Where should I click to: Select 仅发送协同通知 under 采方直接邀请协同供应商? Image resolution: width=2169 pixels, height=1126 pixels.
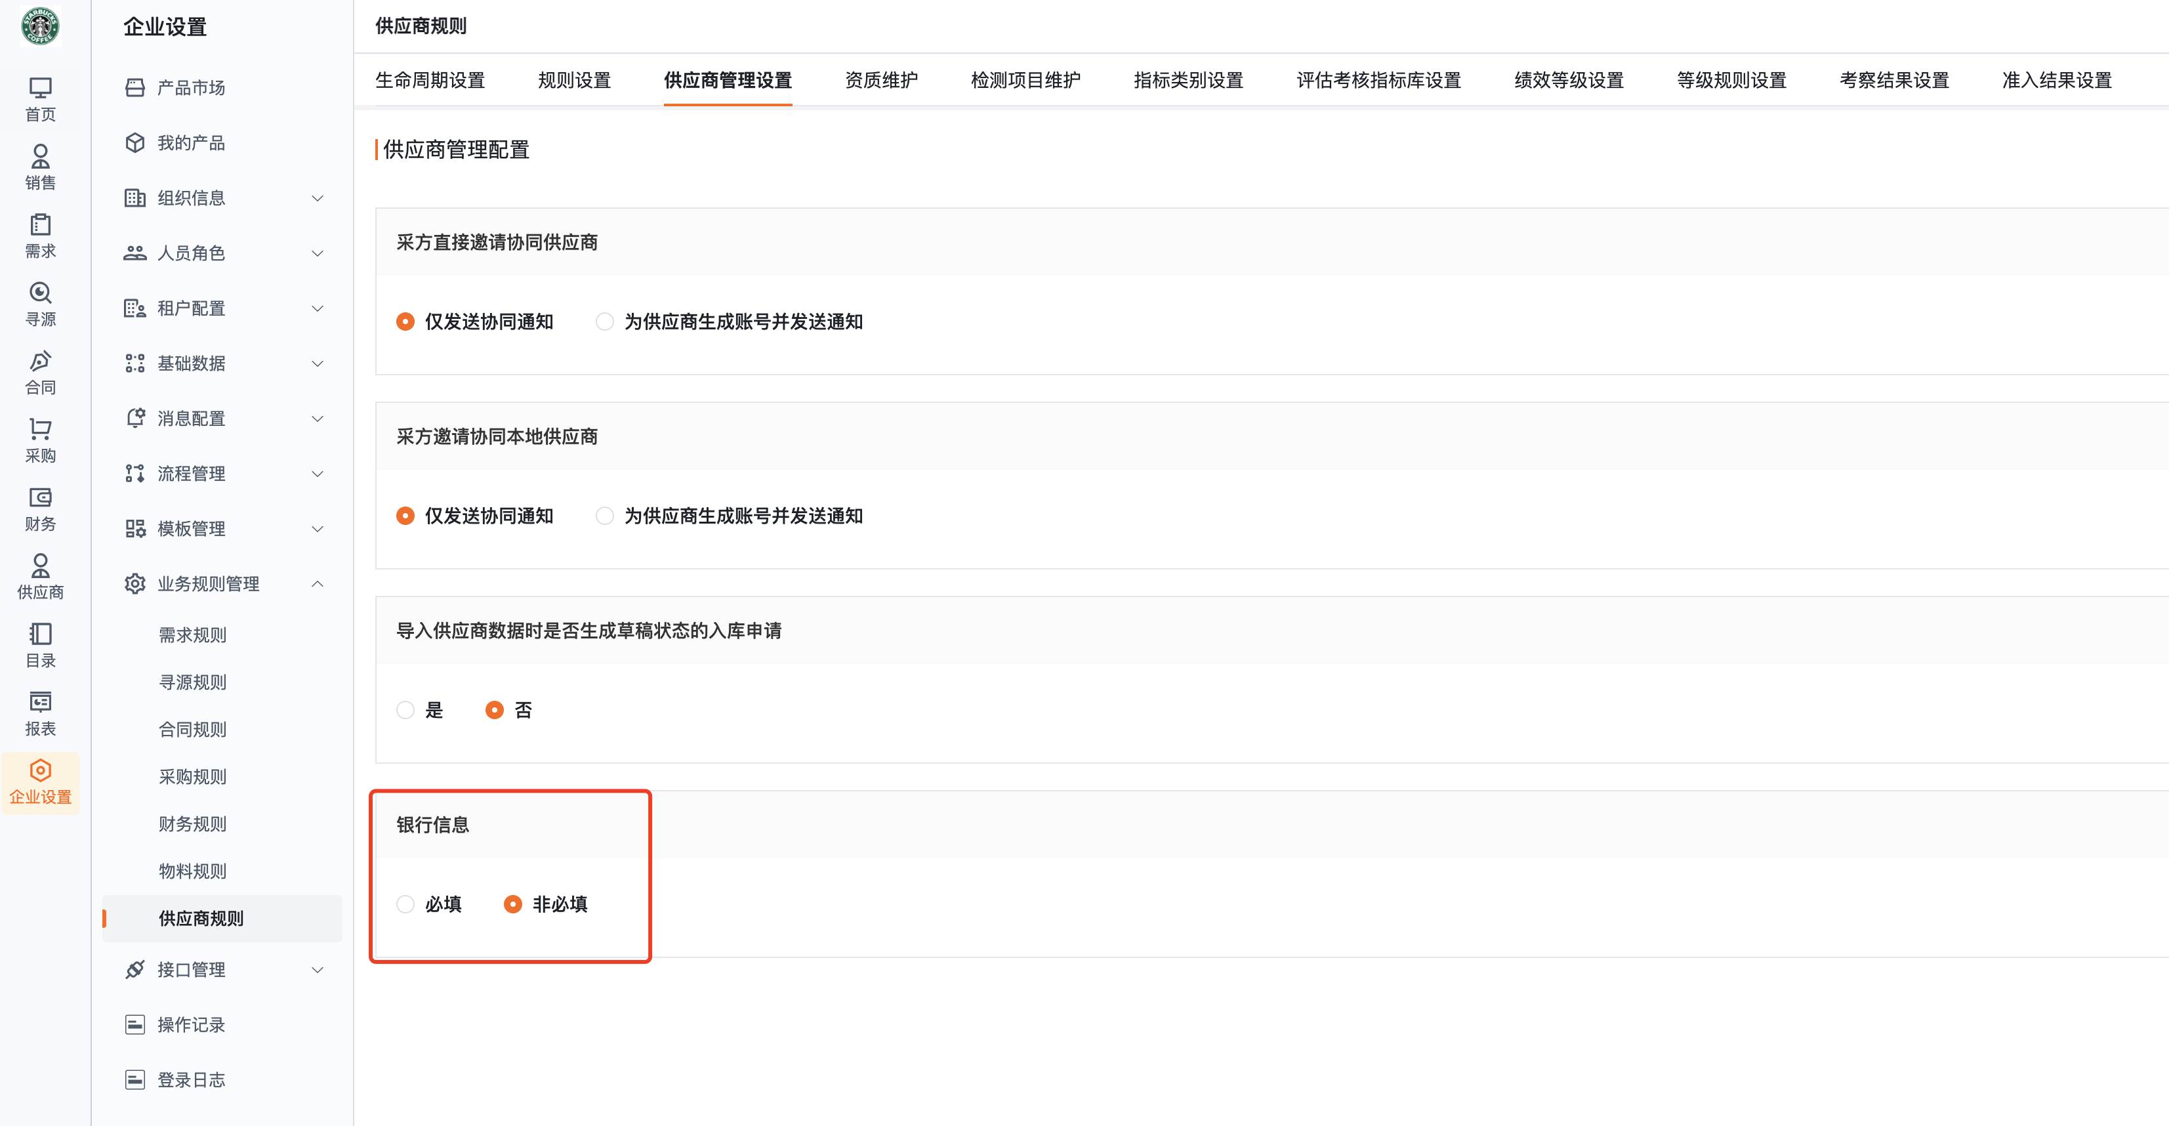click(x=405, y=322)
